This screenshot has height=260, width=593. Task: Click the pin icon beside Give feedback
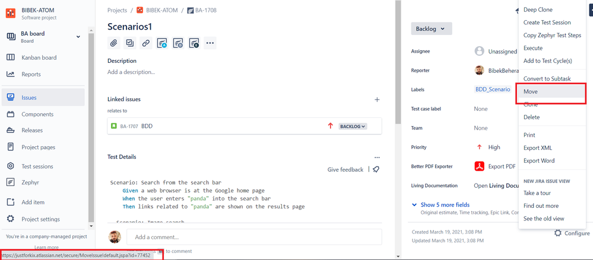click(x=376, y=170)
